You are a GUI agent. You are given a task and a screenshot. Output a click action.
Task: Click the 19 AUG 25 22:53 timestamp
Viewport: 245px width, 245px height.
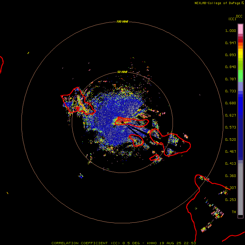[x=178, y=243]
